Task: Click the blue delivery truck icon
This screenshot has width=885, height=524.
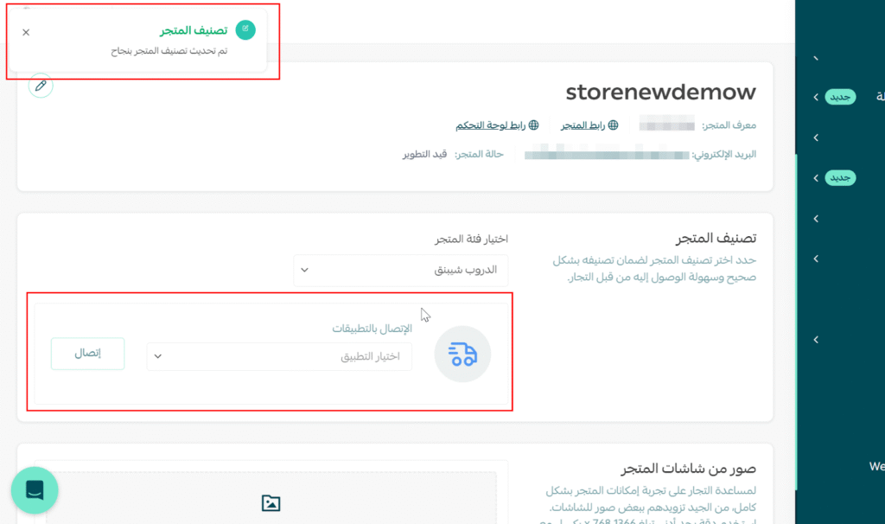Action: [462, 354]
